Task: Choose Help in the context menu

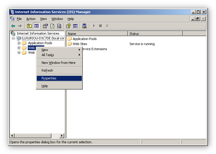Action: 59,86
